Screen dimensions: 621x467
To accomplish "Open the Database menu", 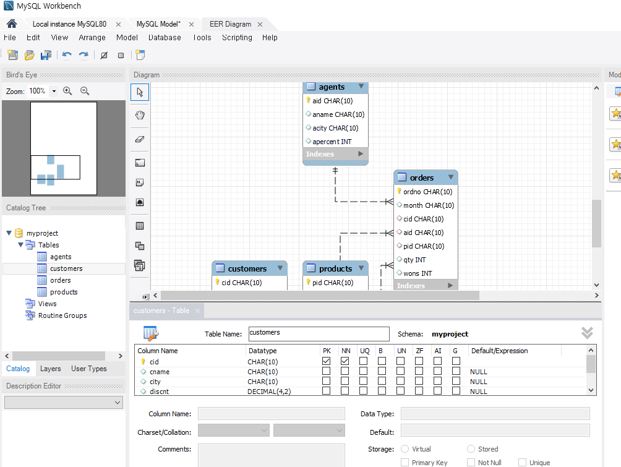I will [x=165, y=38].
